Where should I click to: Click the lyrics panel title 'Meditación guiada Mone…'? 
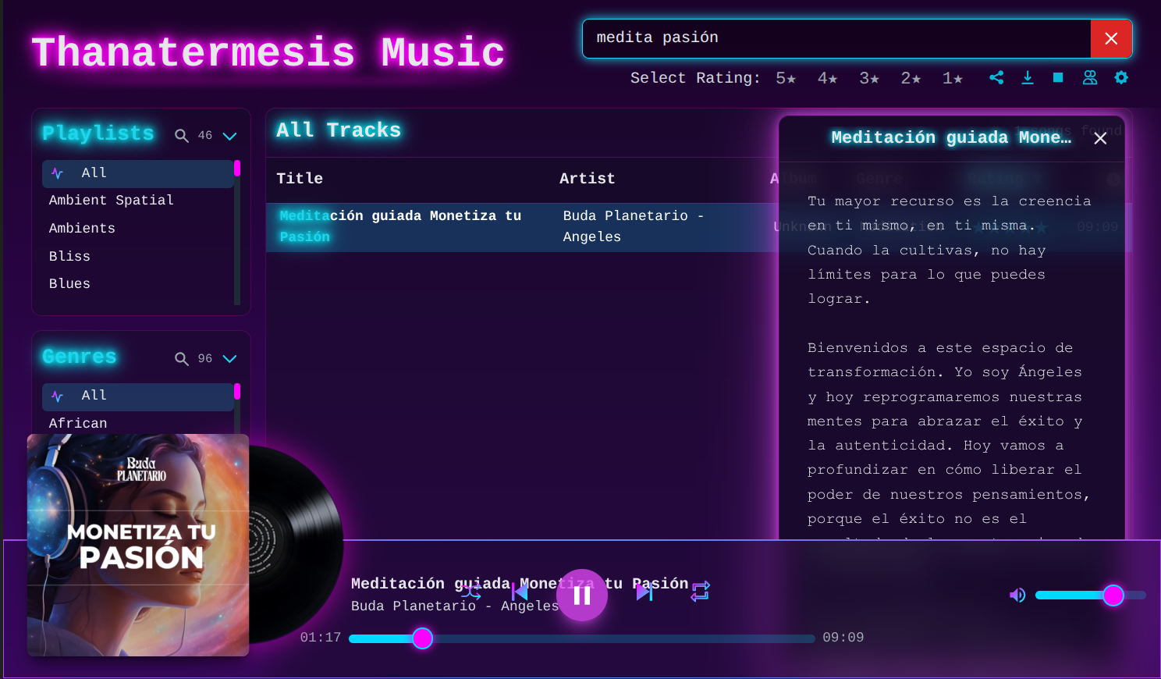pos(951,137)
